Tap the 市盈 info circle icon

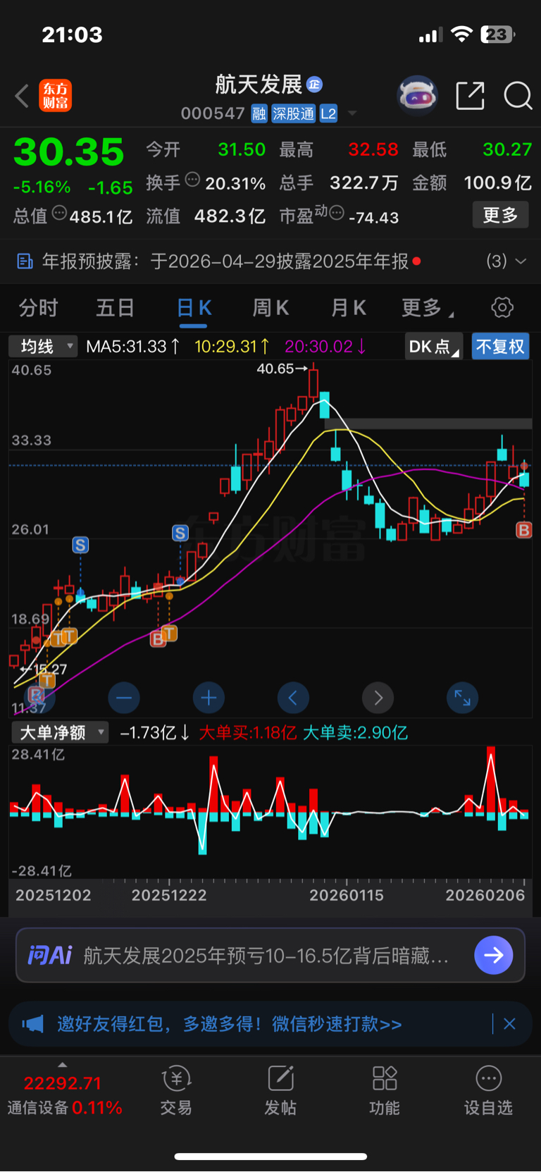coord(337,212)
